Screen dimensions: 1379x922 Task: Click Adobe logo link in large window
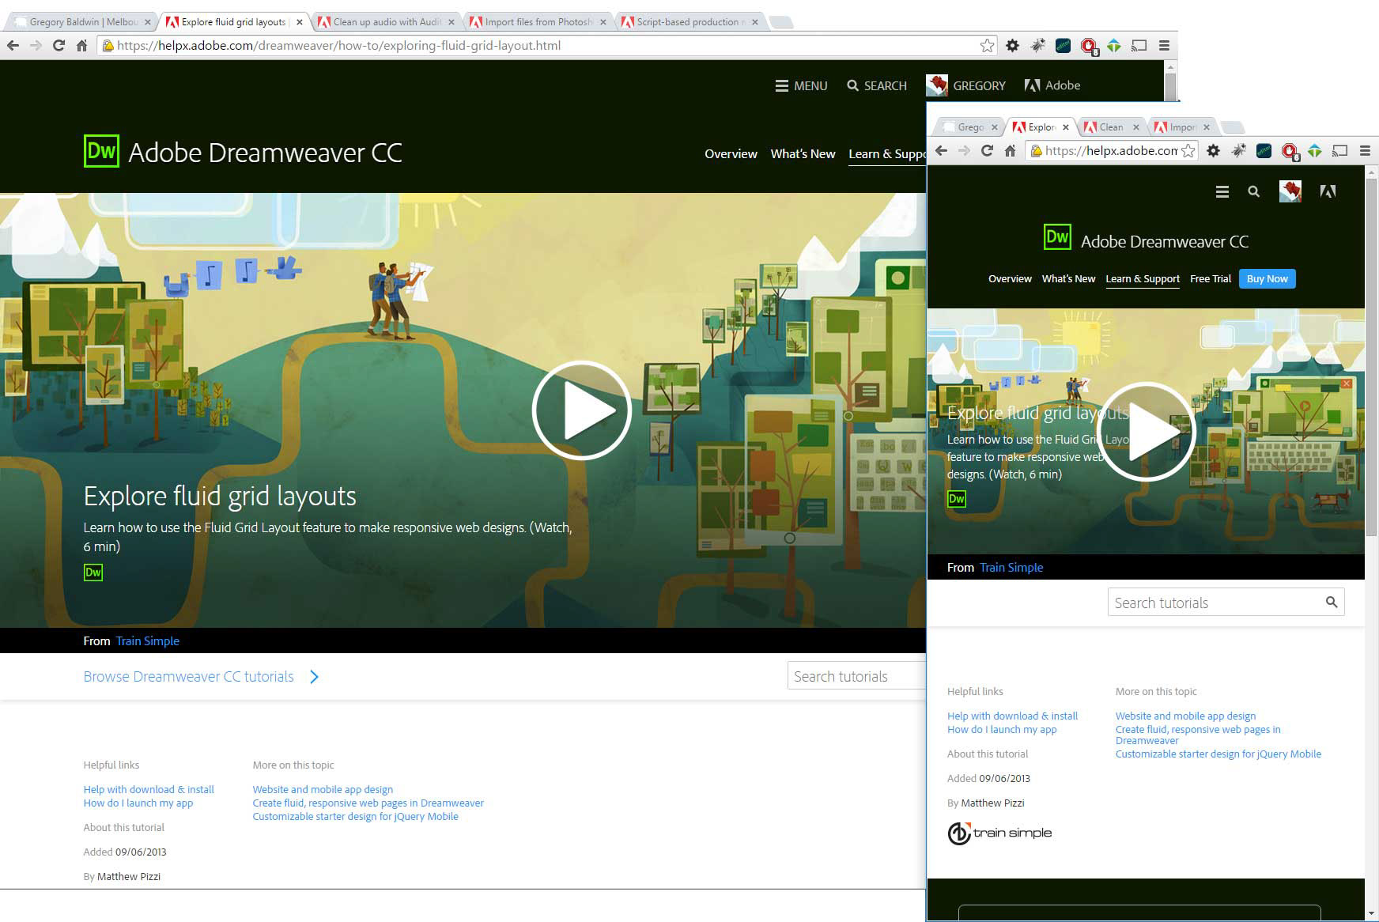[1052, 85]
